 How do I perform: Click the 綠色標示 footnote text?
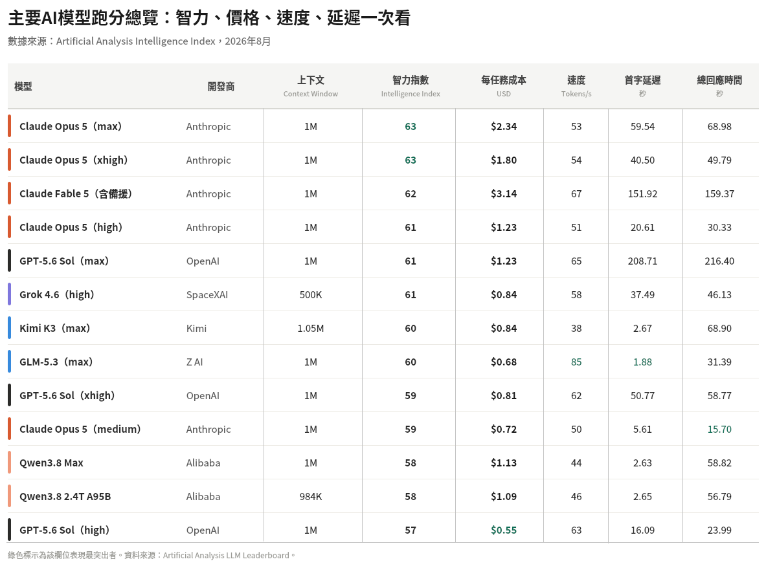(152, 555)
